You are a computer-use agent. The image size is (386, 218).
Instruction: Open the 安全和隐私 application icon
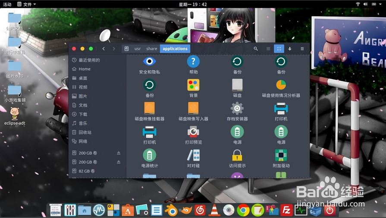149,61
